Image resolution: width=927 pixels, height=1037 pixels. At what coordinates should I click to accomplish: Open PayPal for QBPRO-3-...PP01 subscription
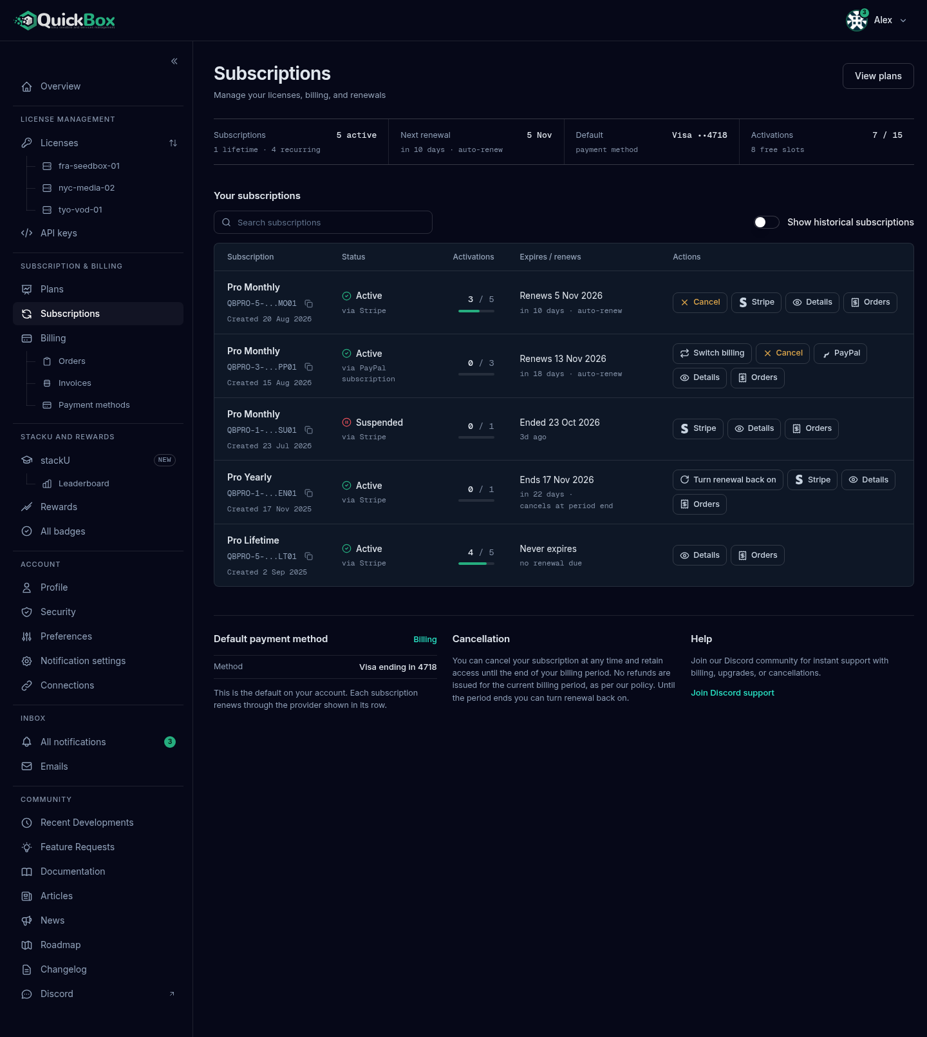tap(840, 354)
